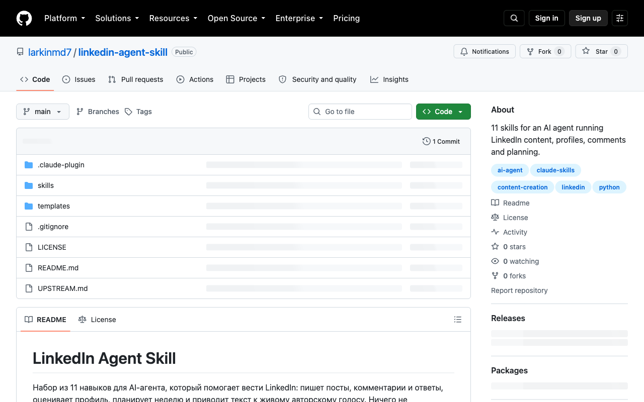
Task: Expand the Resources menu
Action: pos(174,18)
